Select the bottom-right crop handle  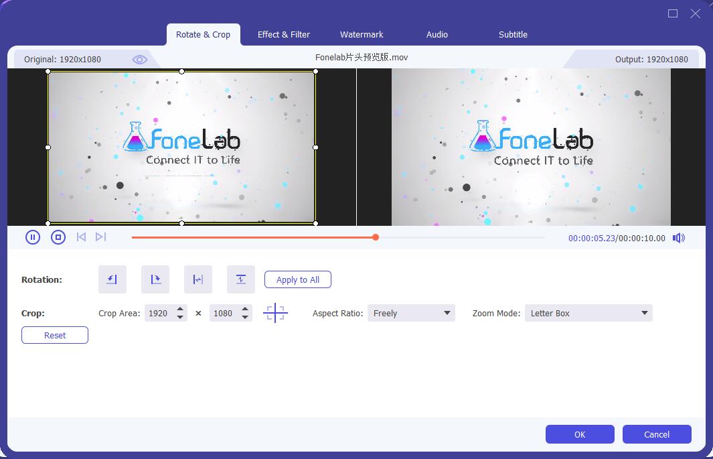315,223
